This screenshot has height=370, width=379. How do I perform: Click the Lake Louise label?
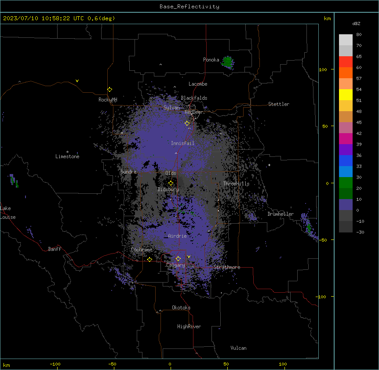tap(8, 213)
